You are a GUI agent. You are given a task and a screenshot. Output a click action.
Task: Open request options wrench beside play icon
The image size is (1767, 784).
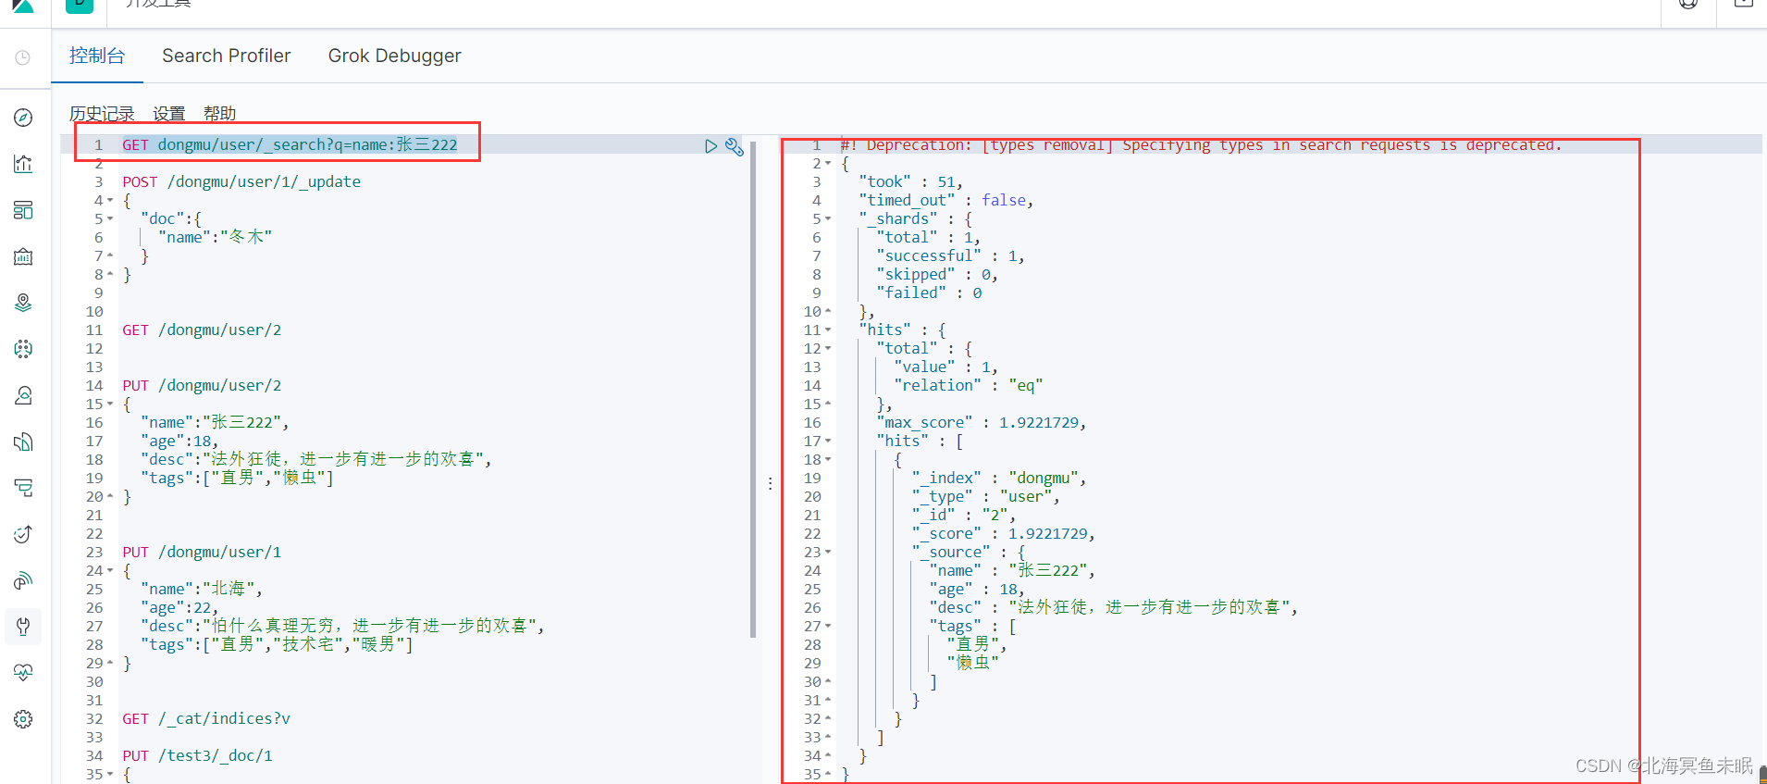(x=735, y=146)
